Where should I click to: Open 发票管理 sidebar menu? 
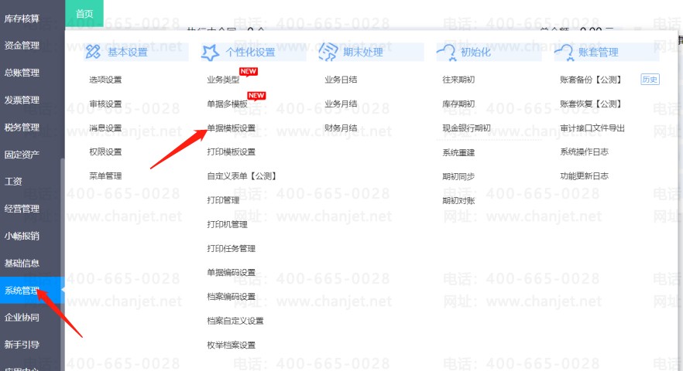pos(22,100)
